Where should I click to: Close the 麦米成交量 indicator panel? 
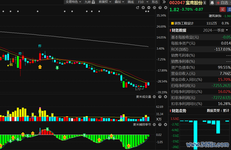pos(165,97)
